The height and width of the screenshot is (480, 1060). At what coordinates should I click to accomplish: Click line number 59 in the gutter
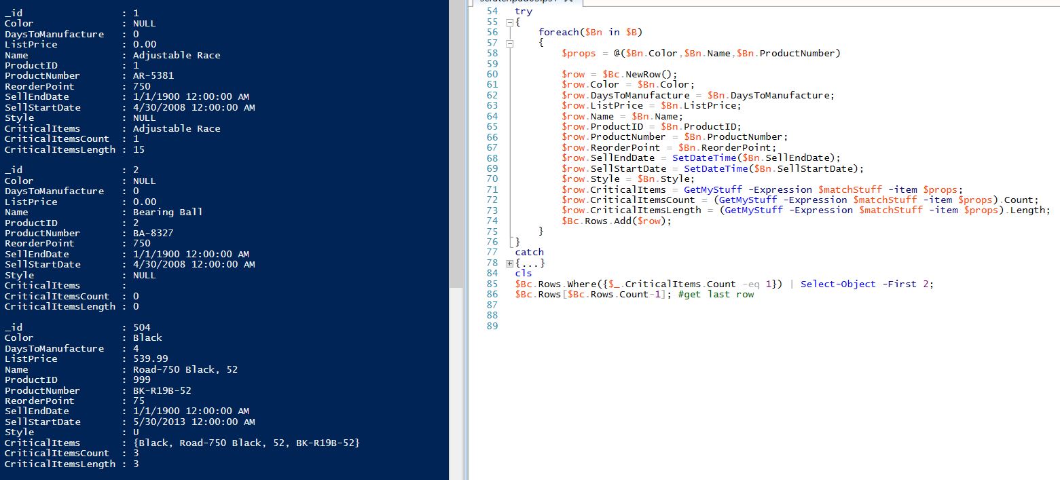coord(492,64)
